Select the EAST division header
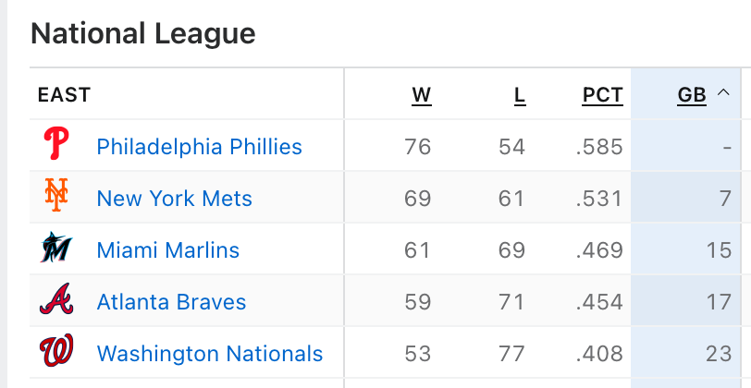The width and height of the screenshot is (751, 388). tap(64, 95)
